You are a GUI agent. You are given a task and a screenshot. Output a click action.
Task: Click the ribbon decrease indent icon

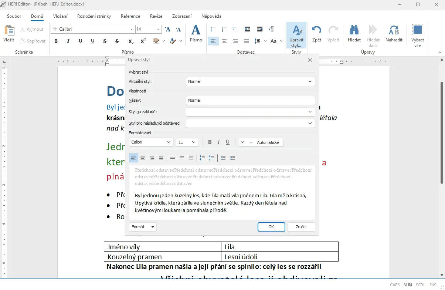pyautogui.click(x=248, y=29)
